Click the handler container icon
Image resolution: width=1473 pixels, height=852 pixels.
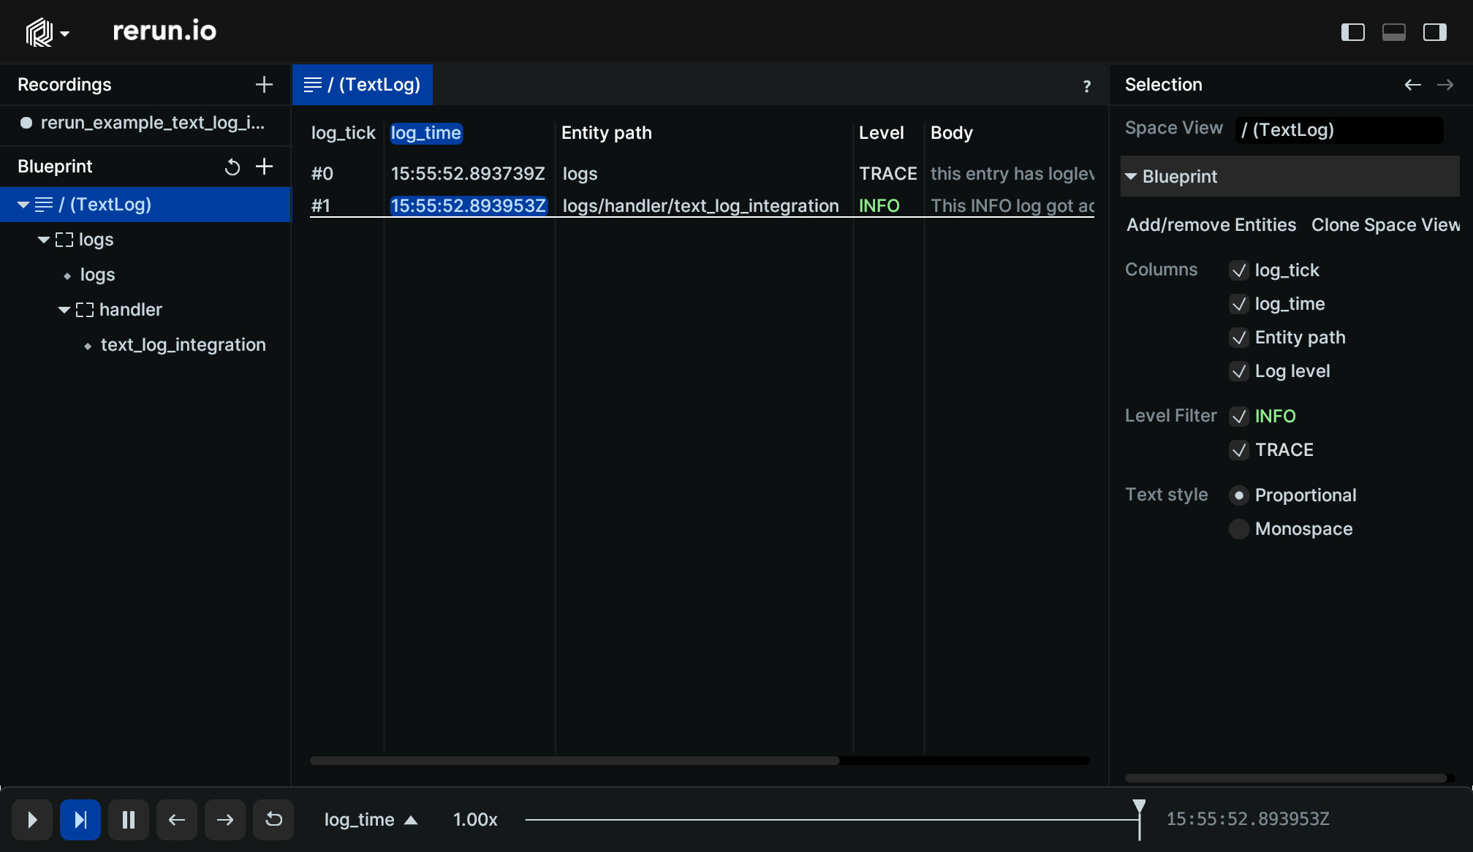[85, 310]
